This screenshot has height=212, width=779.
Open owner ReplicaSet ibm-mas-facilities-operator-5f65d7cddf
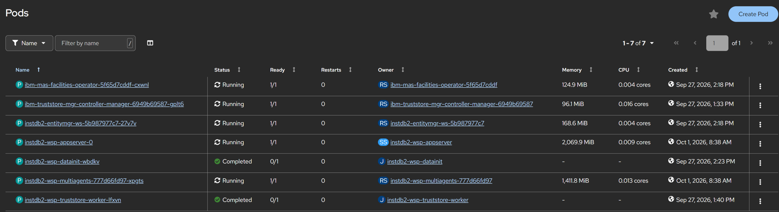click(x=444, y=85)
